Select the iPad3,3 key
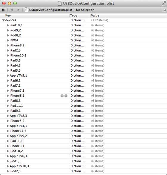167x175 pixels. click(15, 60)
